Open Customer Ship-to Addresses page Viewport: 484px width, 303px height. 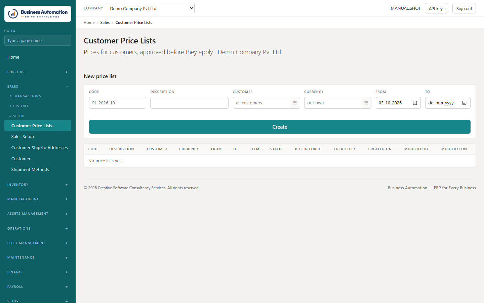point(38,148)
